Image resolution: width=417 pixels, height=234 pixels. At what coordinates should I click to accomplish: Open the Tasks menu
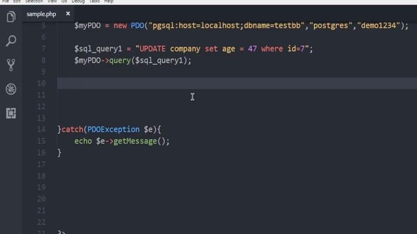pos(94,1)
